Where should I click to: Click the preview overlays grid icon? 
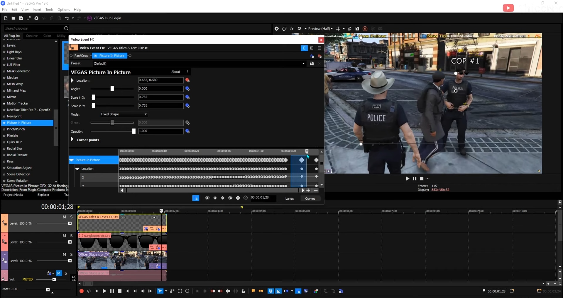338,29
